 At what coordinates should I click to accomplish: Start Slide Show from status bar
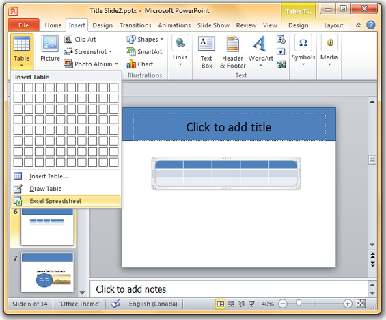251,304
